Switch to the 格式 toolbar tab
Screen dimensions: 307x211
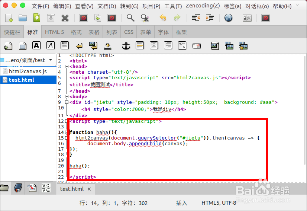tap(76, 32)
